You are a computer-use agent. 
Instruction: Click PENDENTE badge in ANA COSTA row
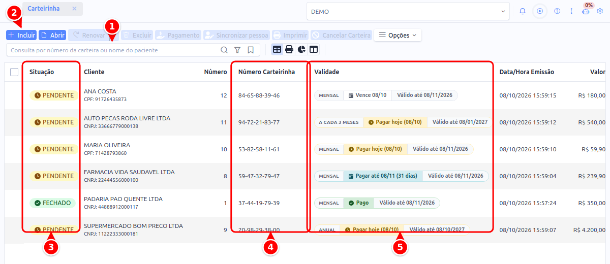53,95
